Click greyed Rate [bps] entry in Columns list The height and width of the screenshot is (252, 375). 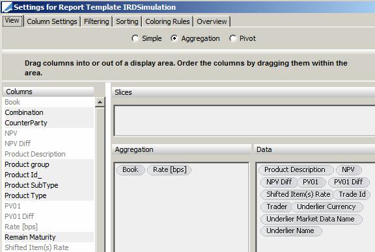tap(49, 227)
